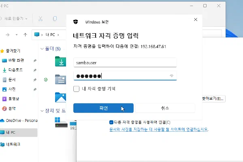Close the 내 PC Explorer window
This screenshot has height=162, width=243.
click(219, 6)
